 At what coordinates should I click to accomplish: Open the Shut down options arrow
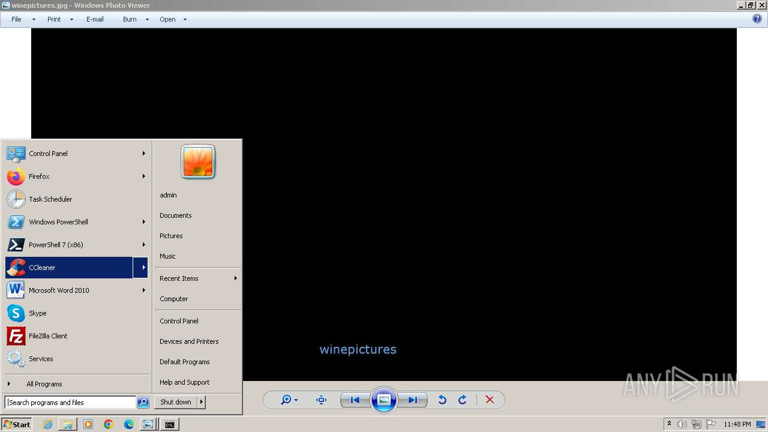[x=201, y=402]
